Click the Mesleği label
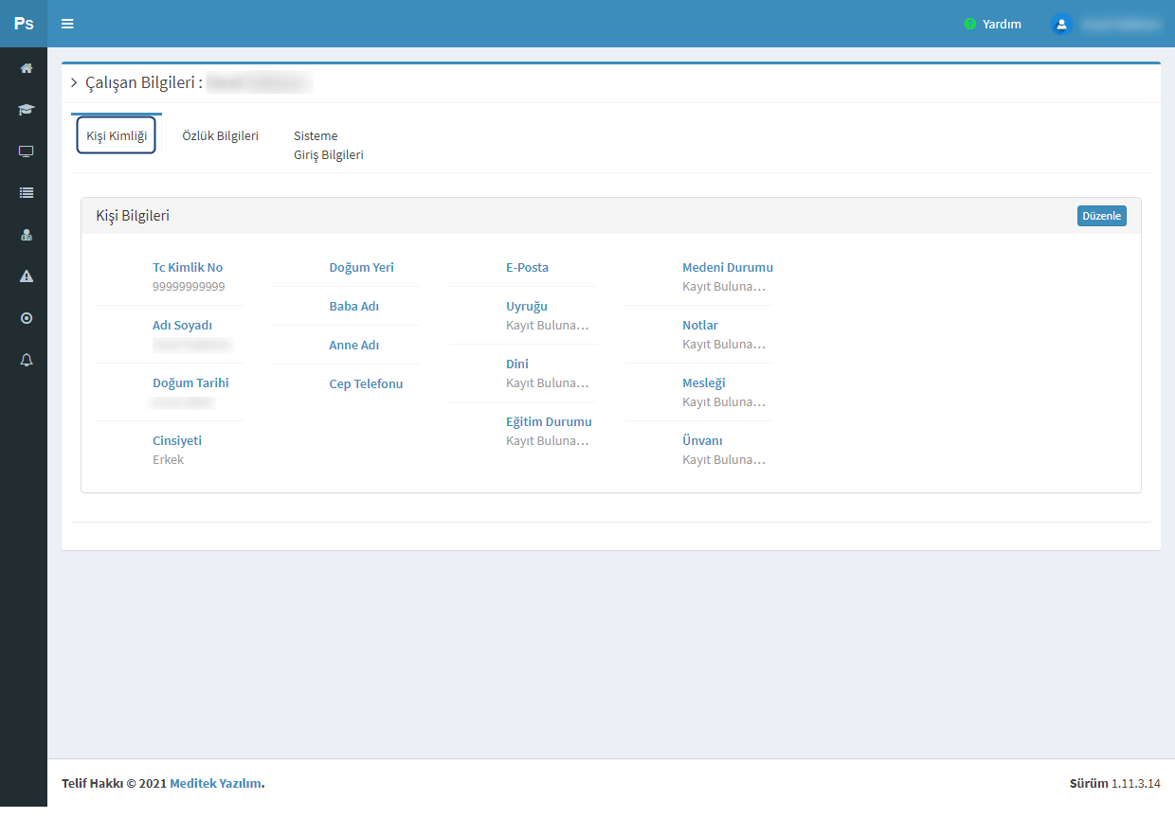 click(x=704, y=382)
